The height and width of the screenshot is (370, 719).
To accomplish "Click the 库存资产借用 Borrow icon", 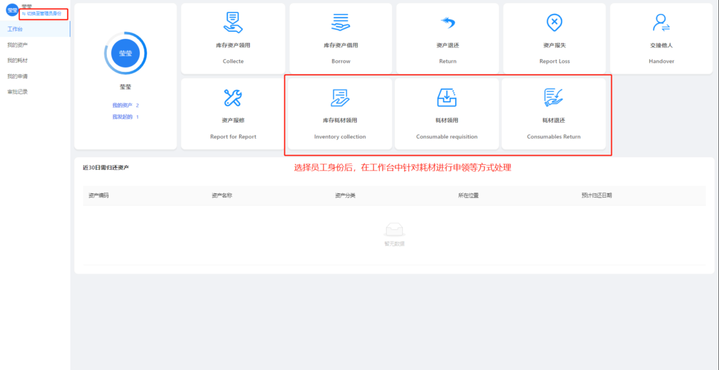I will (341, 22).
